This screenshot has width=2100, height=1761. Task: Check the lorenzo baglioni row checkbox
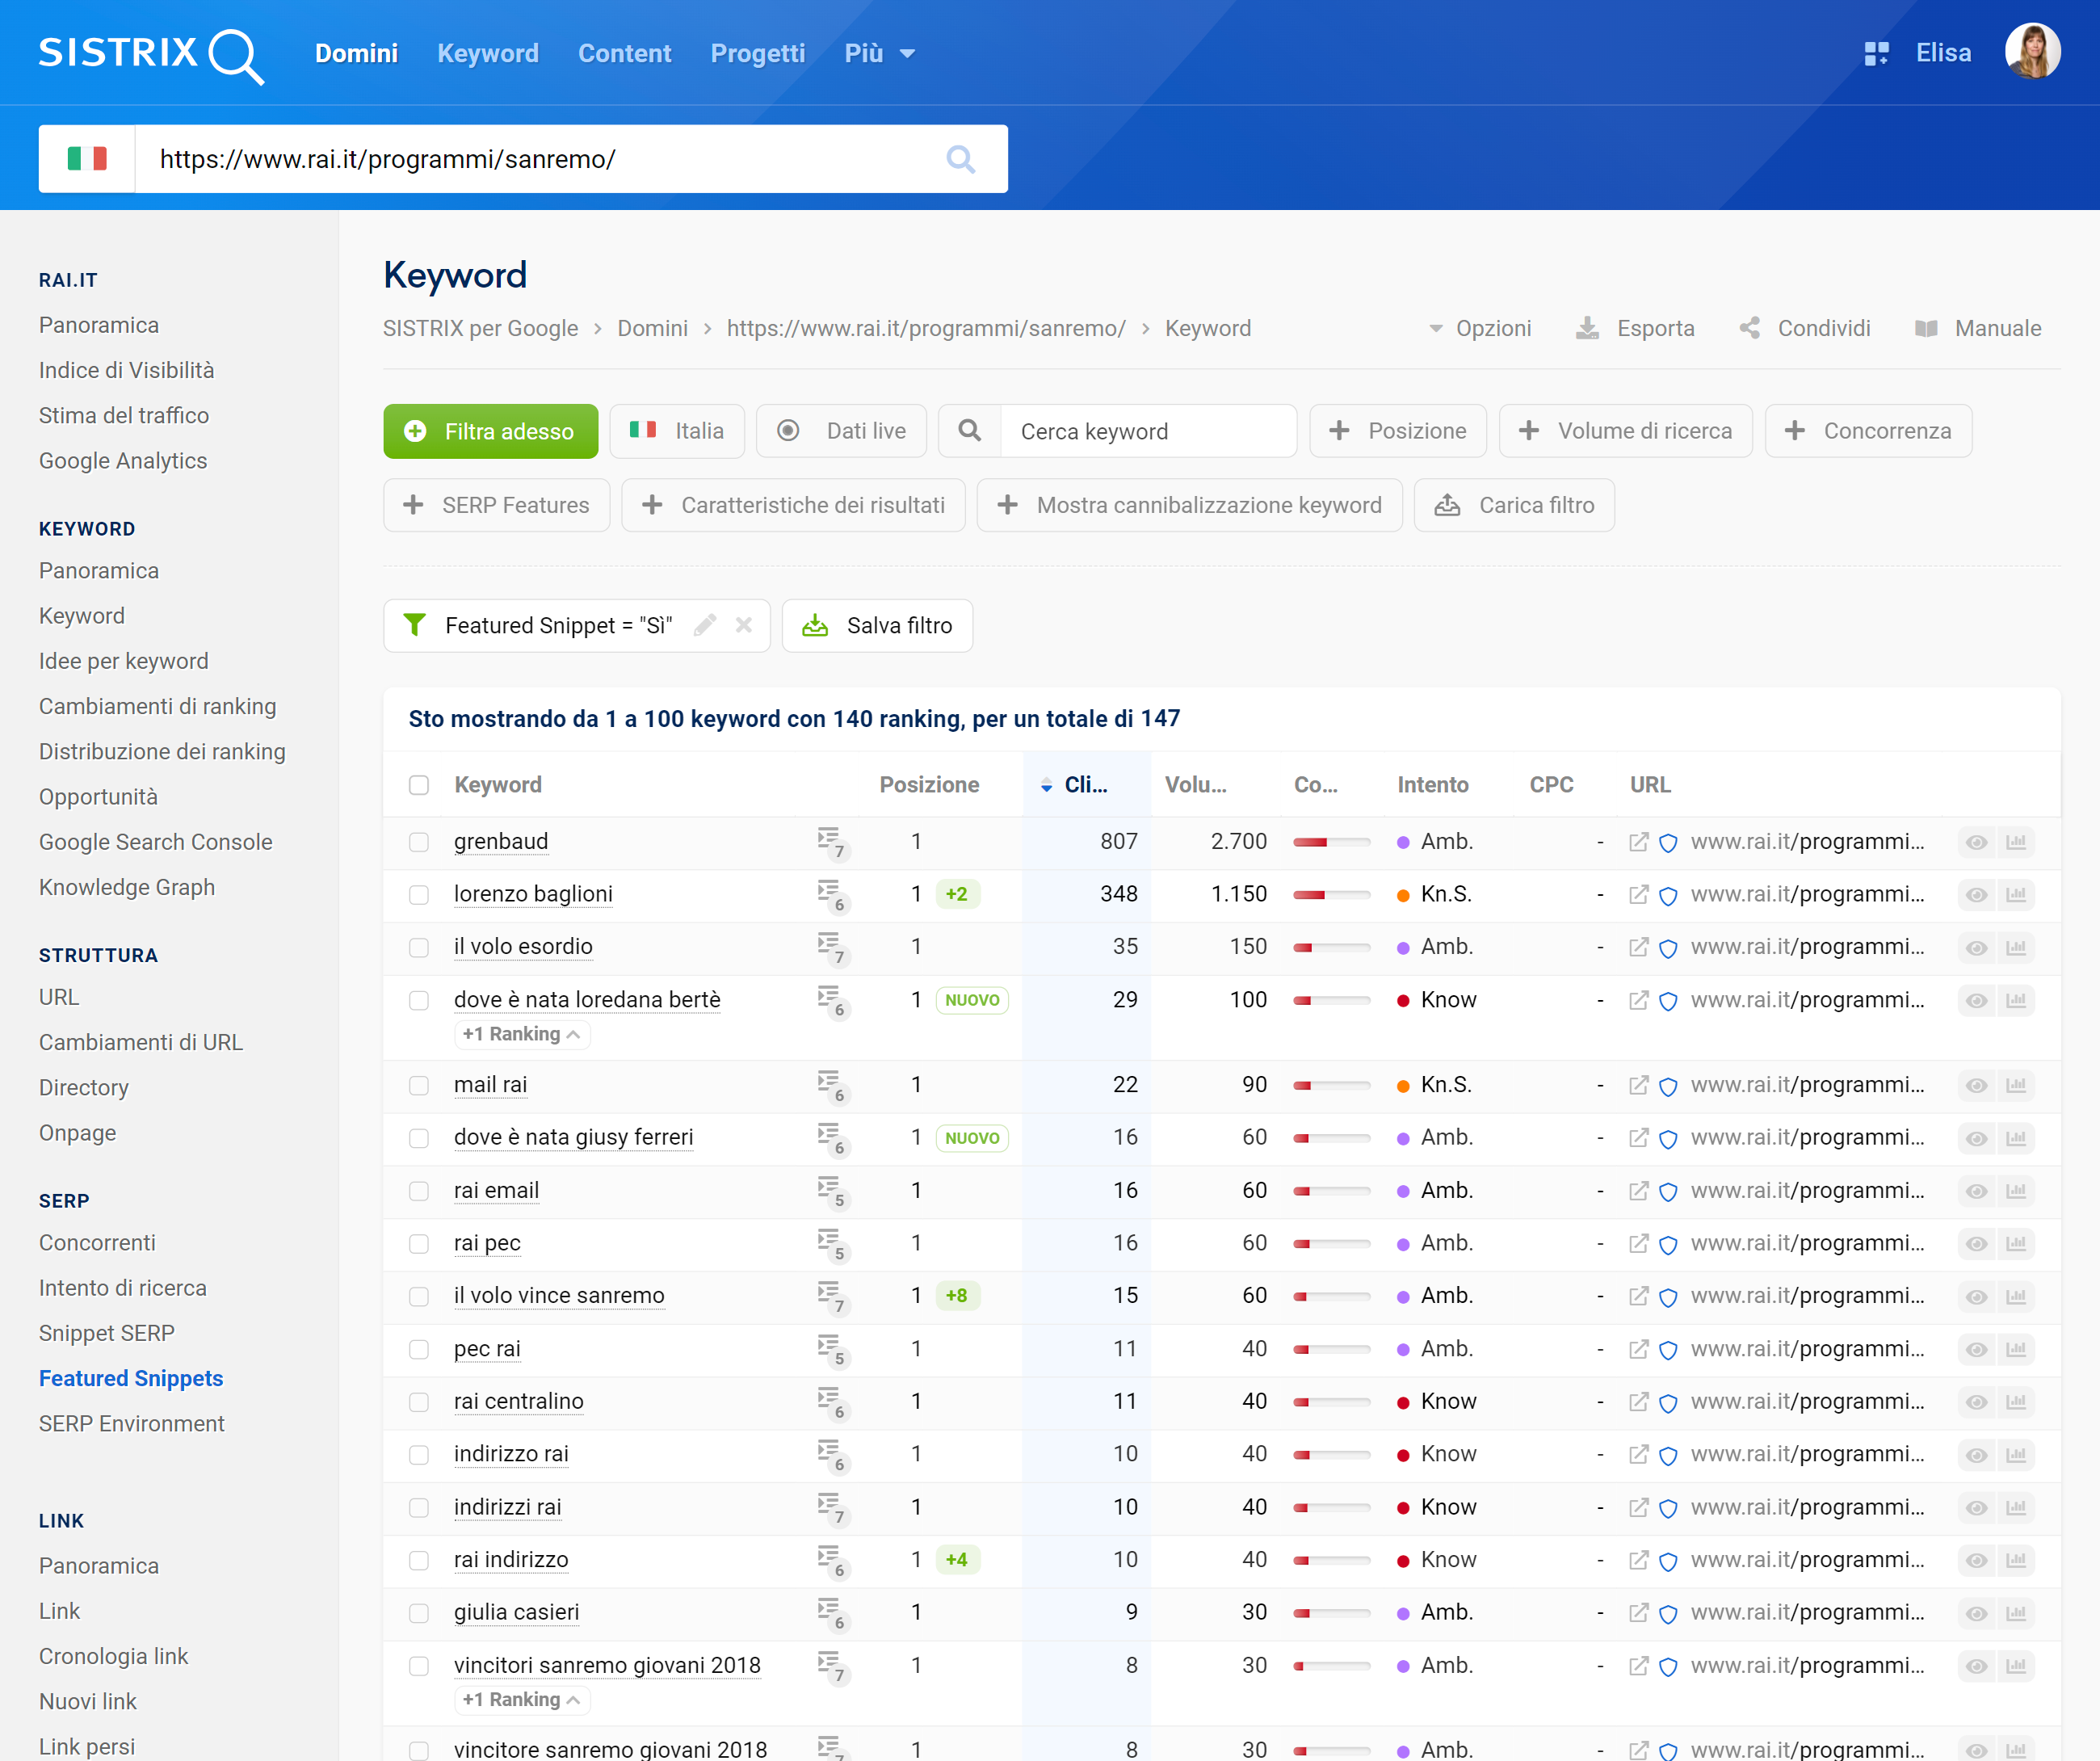pos(419,895)
